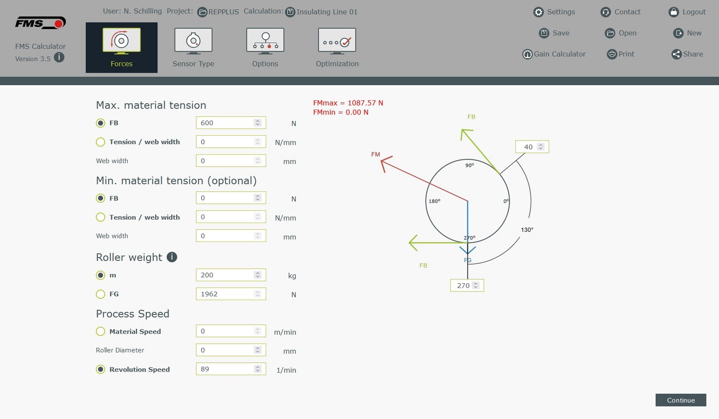The height and width of the screenshot is (419, 719).
Task: Click the Print icon
Action: (612, 54)
